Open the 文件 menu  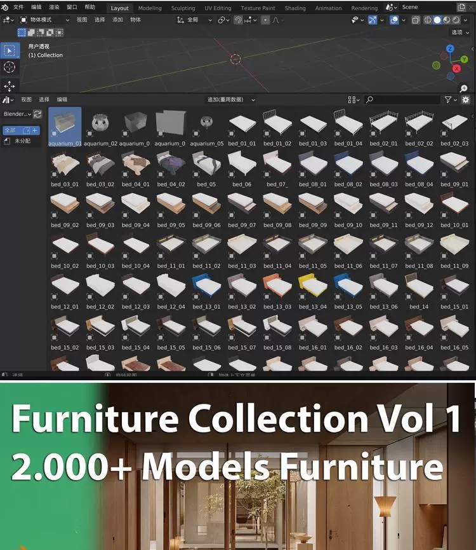pos(18,7)
